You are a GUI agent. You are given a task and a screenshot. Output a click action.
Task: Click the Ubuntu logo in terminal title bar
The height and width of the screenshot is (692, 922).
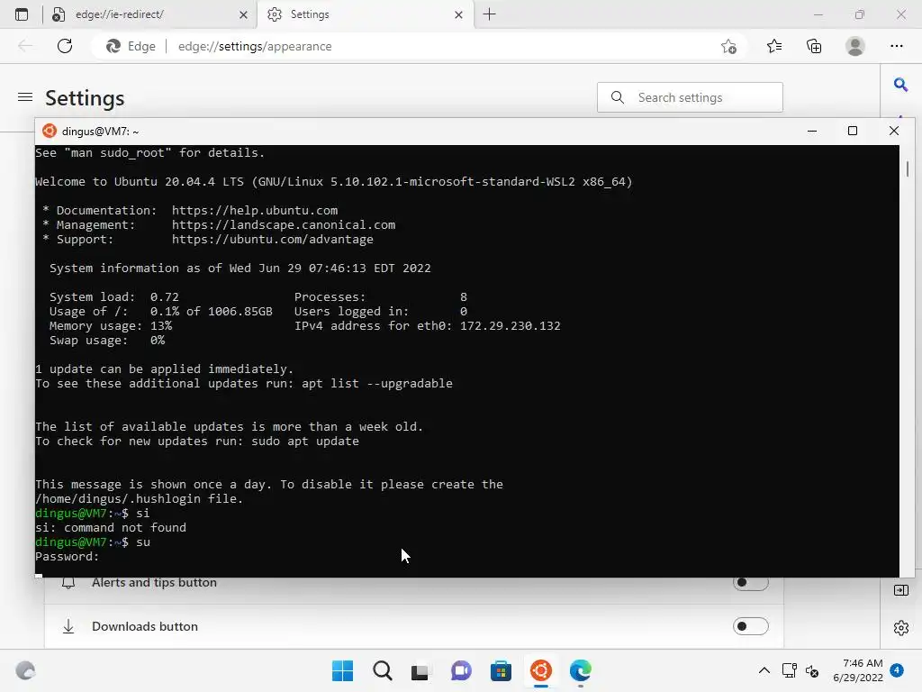point(50,131)
